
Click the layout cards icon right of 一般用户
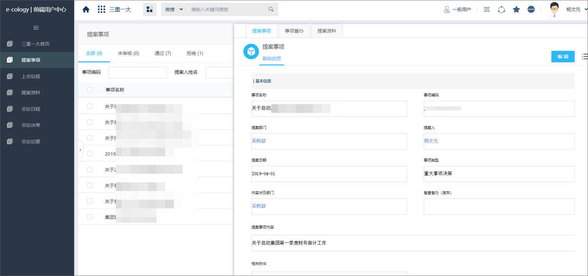coord(487,9)
